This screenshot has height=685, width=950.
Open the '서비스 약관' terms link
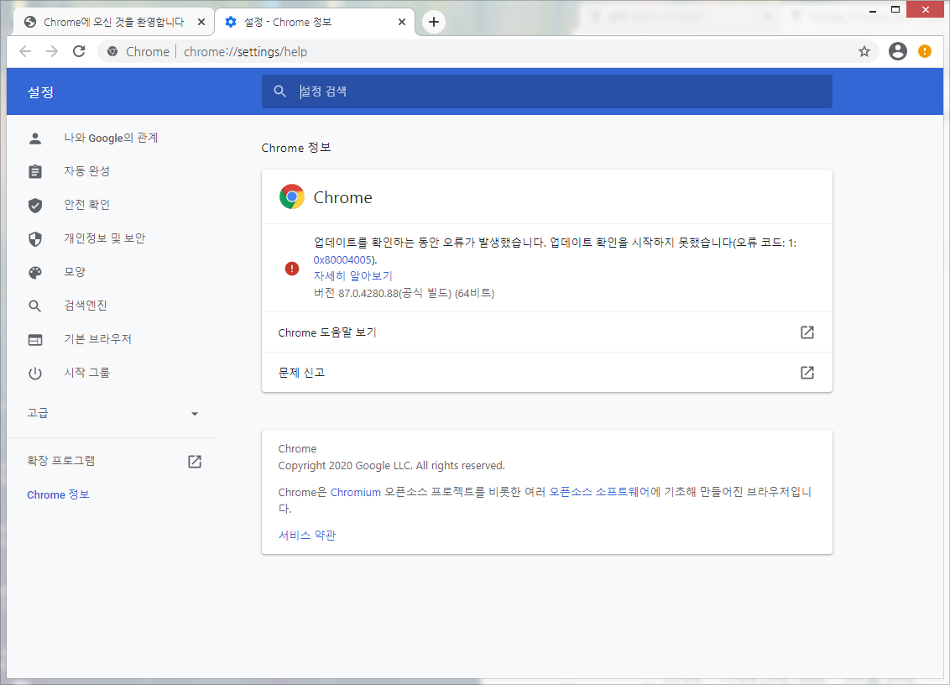(x=306, y=536)
